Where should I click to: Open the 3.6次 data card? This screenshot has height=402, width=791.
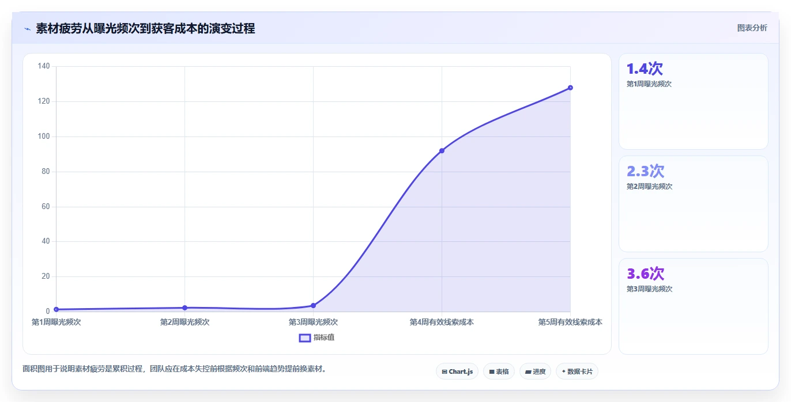pos(693,306)
